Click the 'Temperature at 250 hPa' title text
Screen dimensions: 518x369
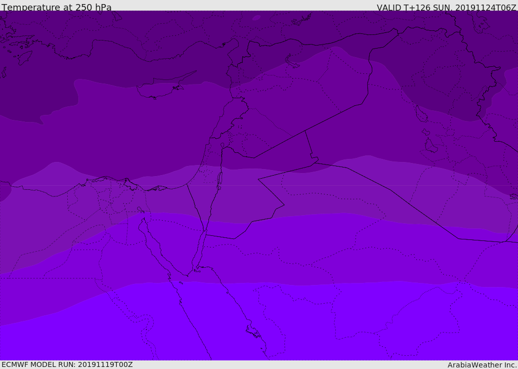coord(57,7)
